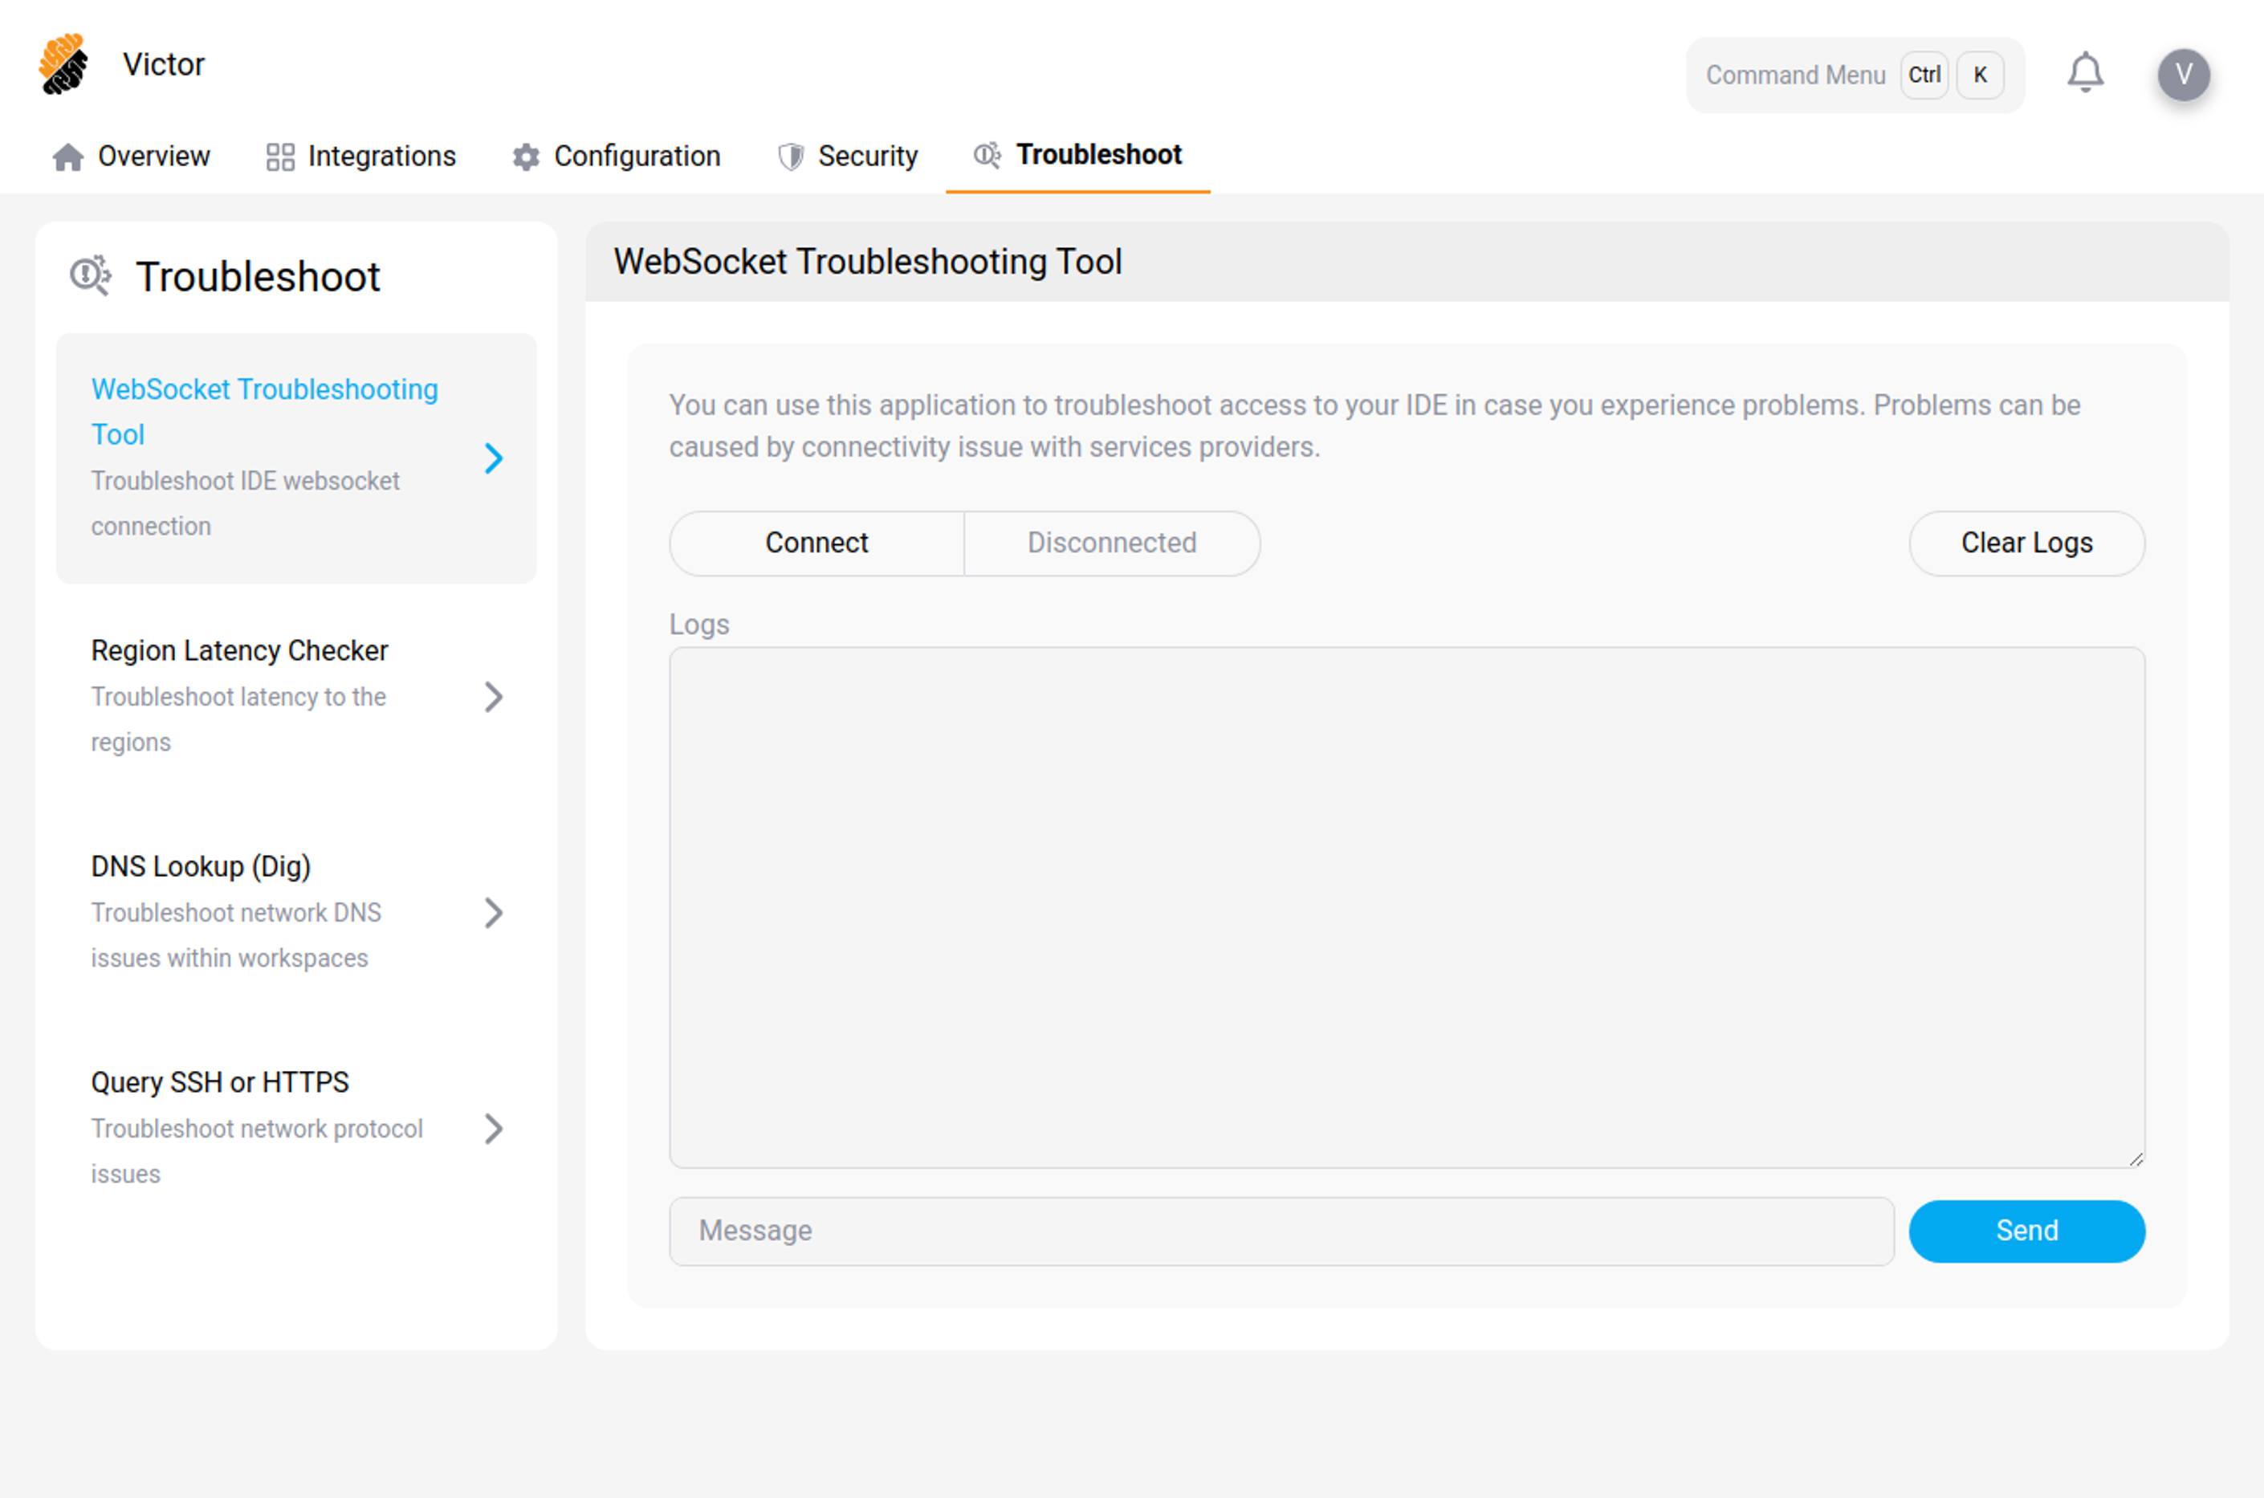This screenshot has height=1498, width=2264.
Task: Click the Send button
Action: tap(2026, 1231)
